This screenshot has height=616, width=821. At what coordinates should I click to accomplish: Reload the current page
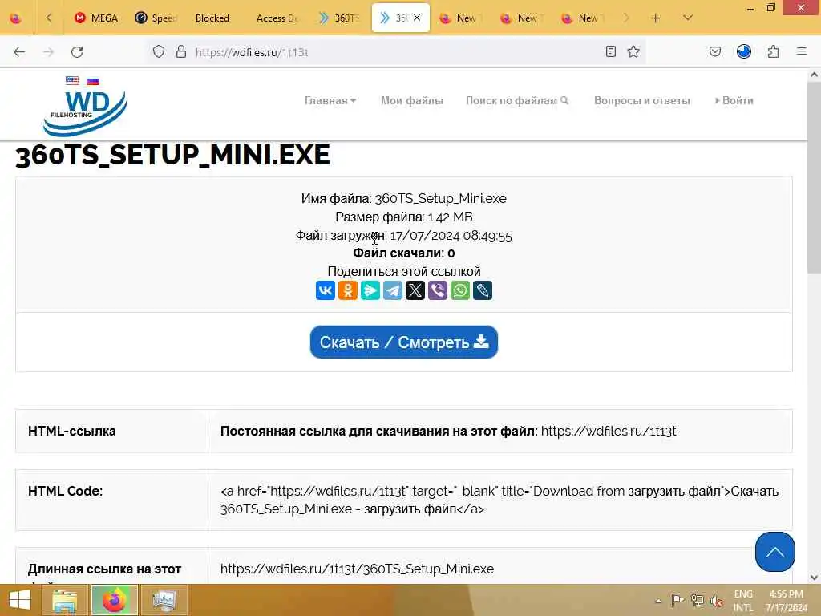[77, 52]
